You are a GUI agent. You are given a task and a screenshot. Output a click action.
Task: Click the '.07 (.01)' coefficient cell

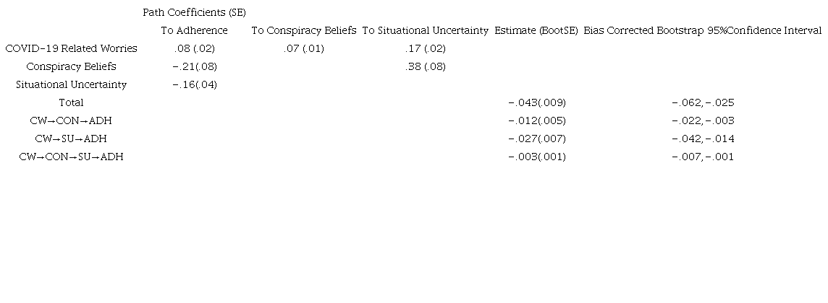point(304,49)
